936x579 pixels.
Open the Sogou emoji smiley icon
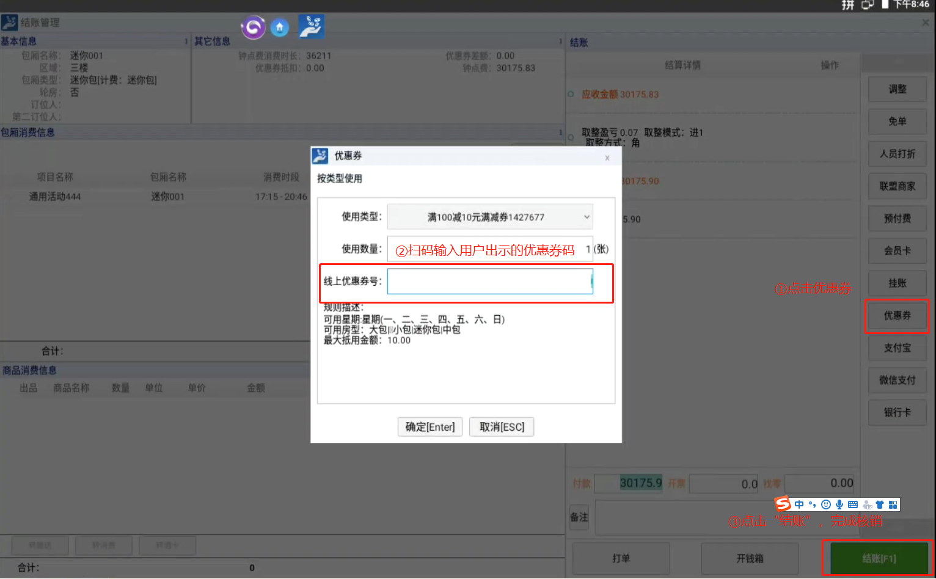click(x=826, y=504)
